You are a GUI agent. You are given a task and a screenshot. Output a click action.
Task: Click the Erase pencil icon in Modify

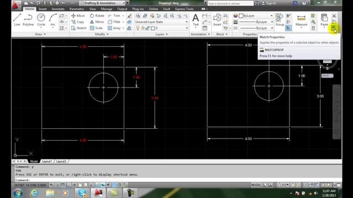coord(129,16)
